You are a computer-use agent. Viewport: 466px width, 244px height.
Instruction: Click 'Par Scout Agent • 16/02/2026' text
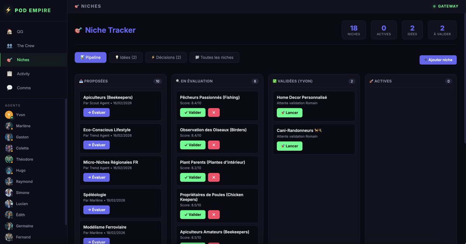click(108, 103)
